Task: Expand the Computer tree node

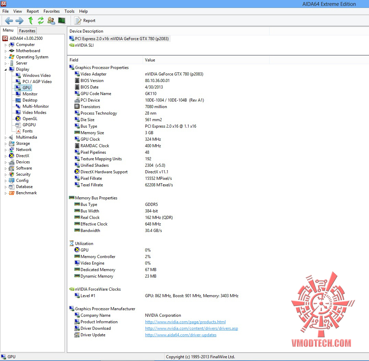Action: 5,45
